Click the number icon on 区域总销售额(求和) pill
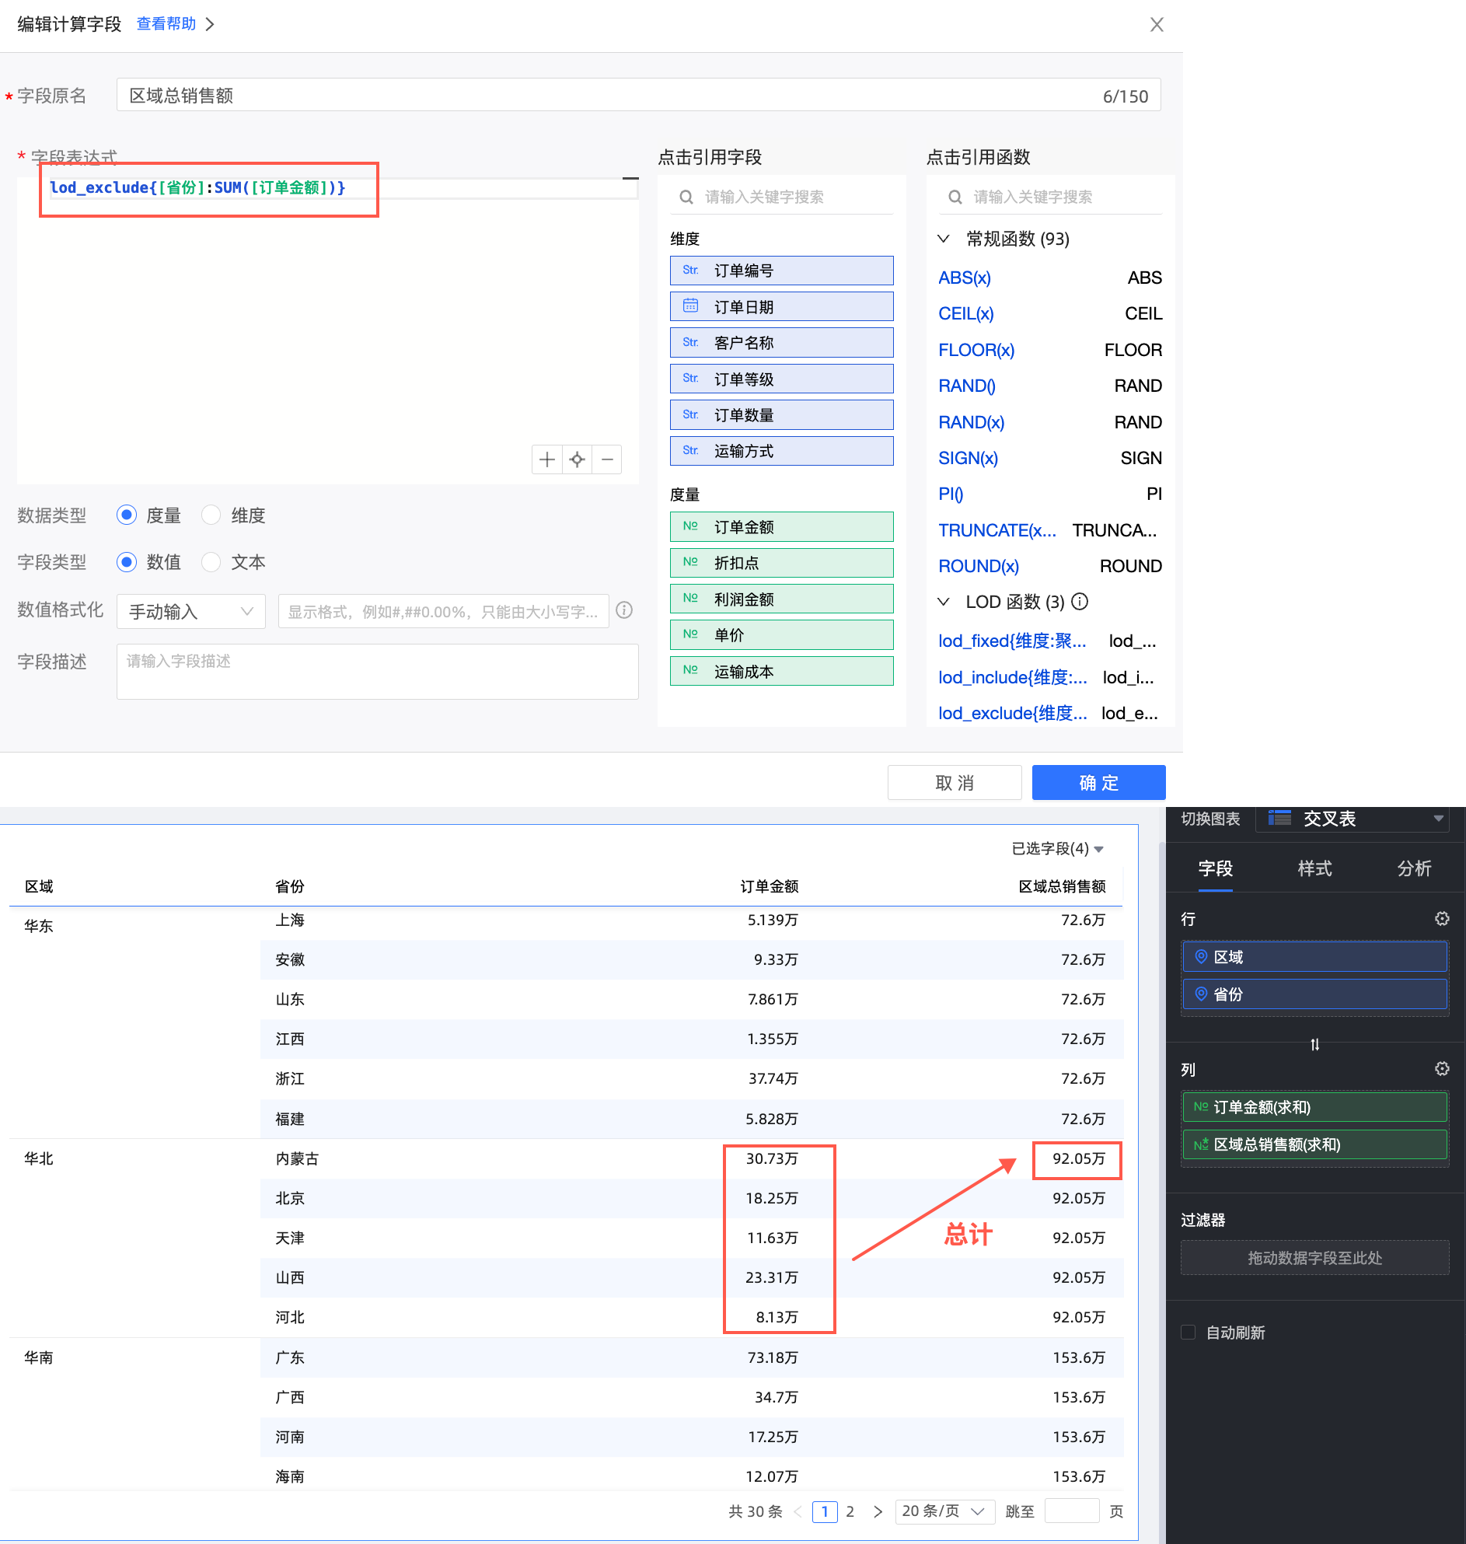This screenshot has height=1544, width=1466. 1201,1144
